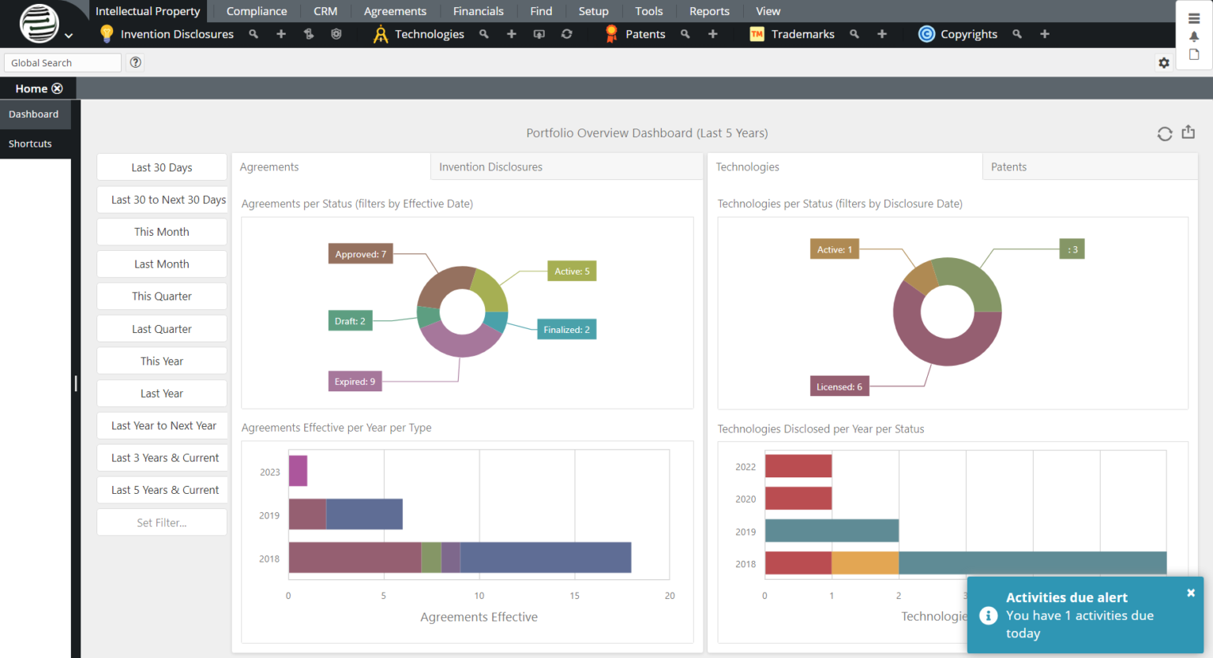Select the Patents dashboard tab
This screenshot has width=1213, height=658.
pos(1008,166)
